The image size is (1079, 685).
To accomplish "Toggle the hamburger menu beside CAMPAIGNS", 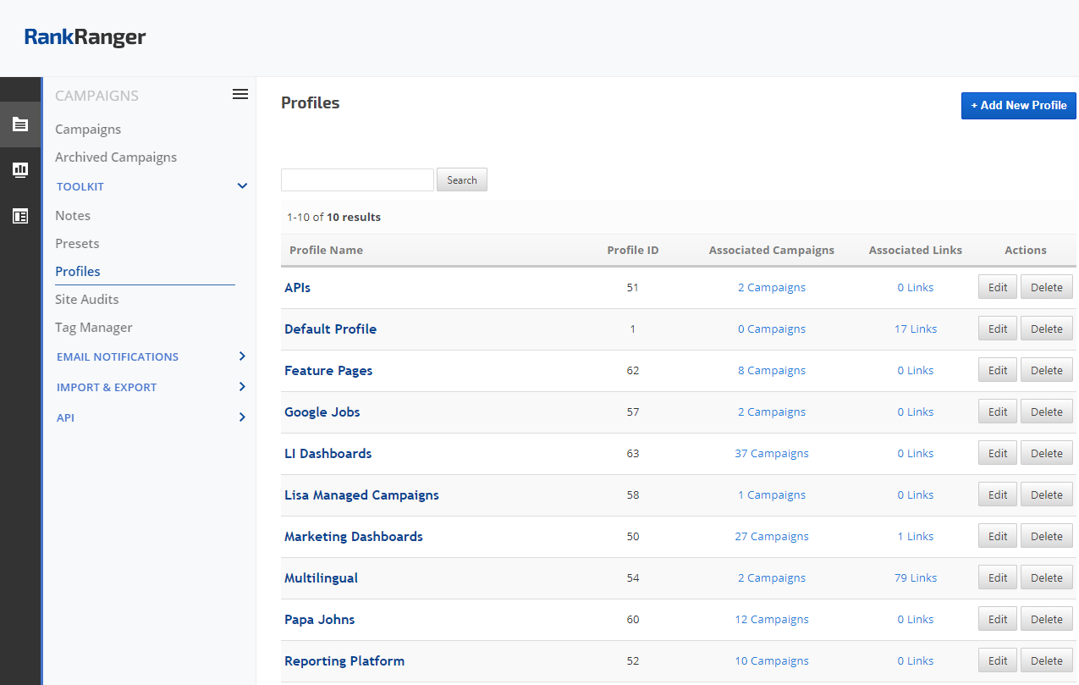I will (x=240, y=95).
